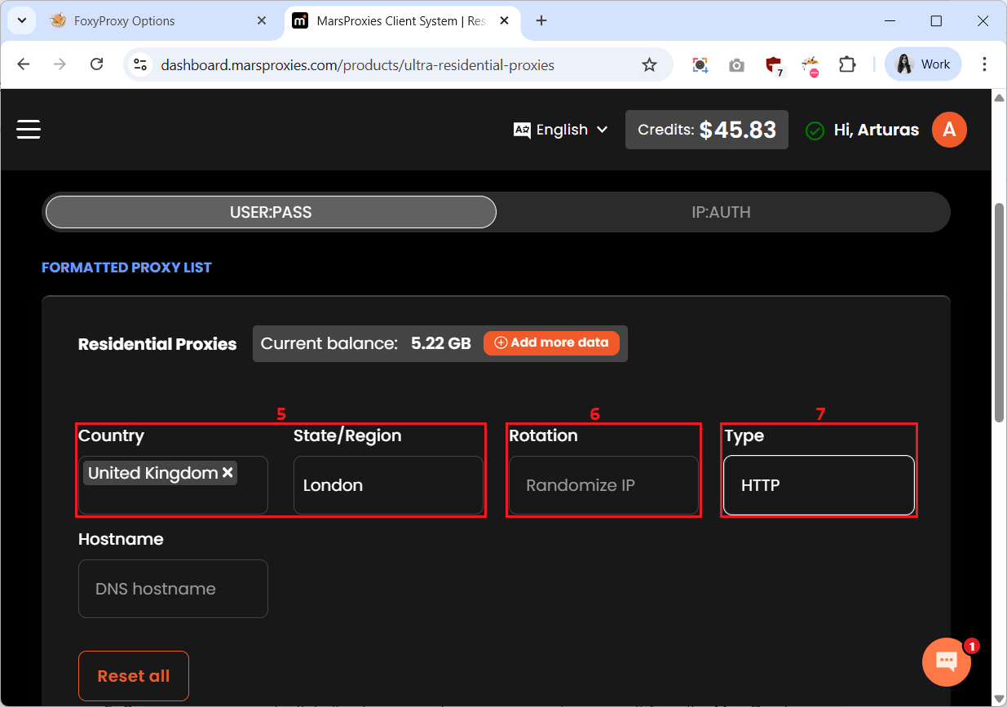The width and height of the screenshot is (1007, 707).
Task: Open the browser Extensions puzzle icon
Action: pos(847,65)
